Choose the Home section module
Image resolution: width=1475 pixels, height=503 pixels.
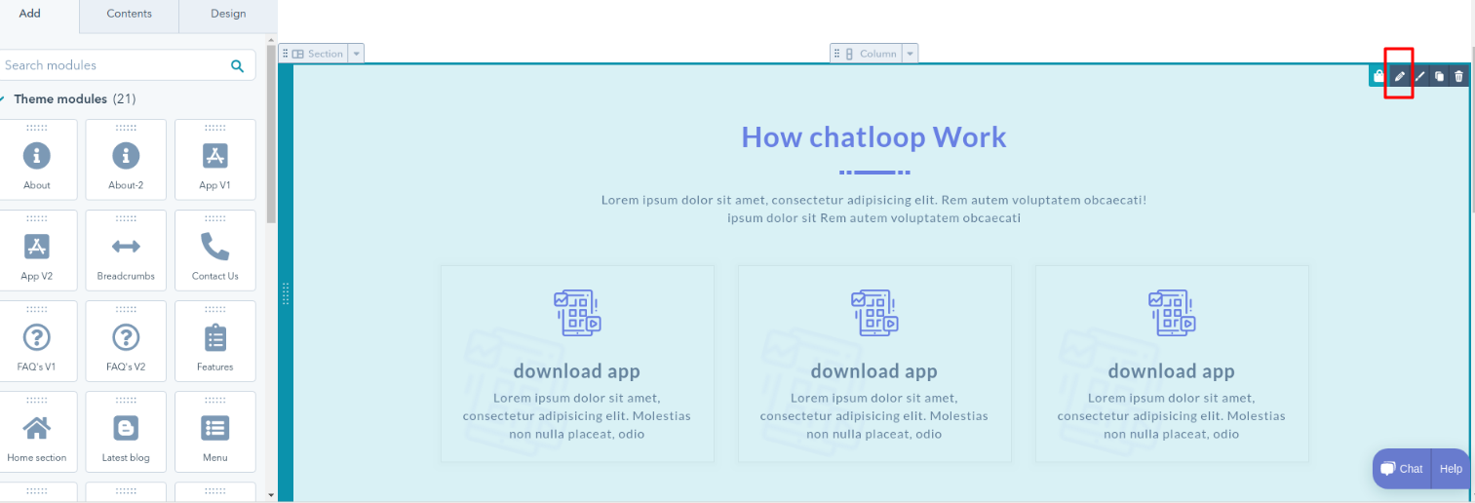[x=37, y=432]
